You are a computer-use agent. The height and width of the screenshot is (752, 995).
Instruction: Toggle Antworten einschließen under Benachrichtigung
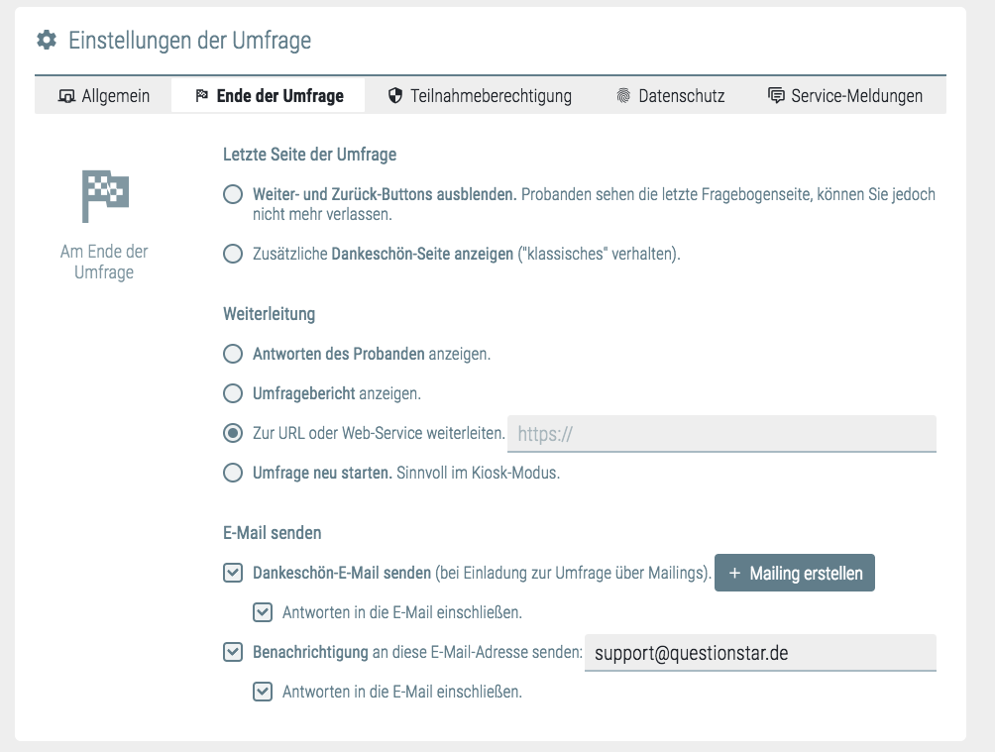coord(263,692)
